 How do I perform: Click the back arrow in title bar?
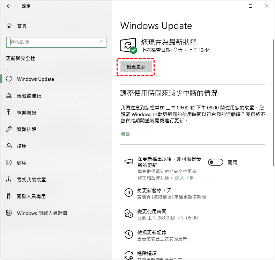(9, 6)
